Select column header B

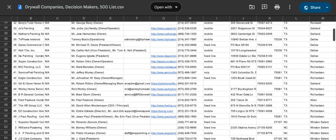(31, 18)
